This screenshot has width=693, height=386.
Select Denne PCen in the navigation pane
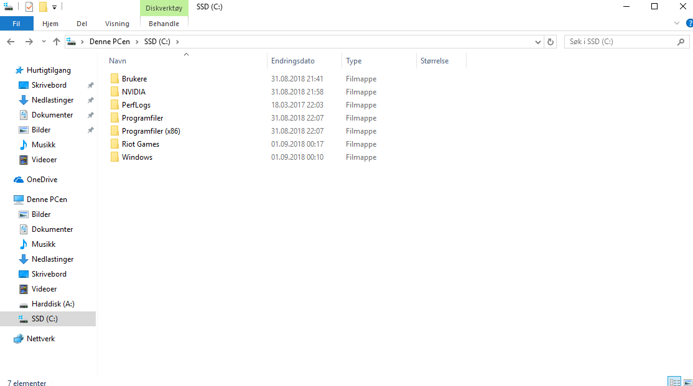click(x=47, y=199)
